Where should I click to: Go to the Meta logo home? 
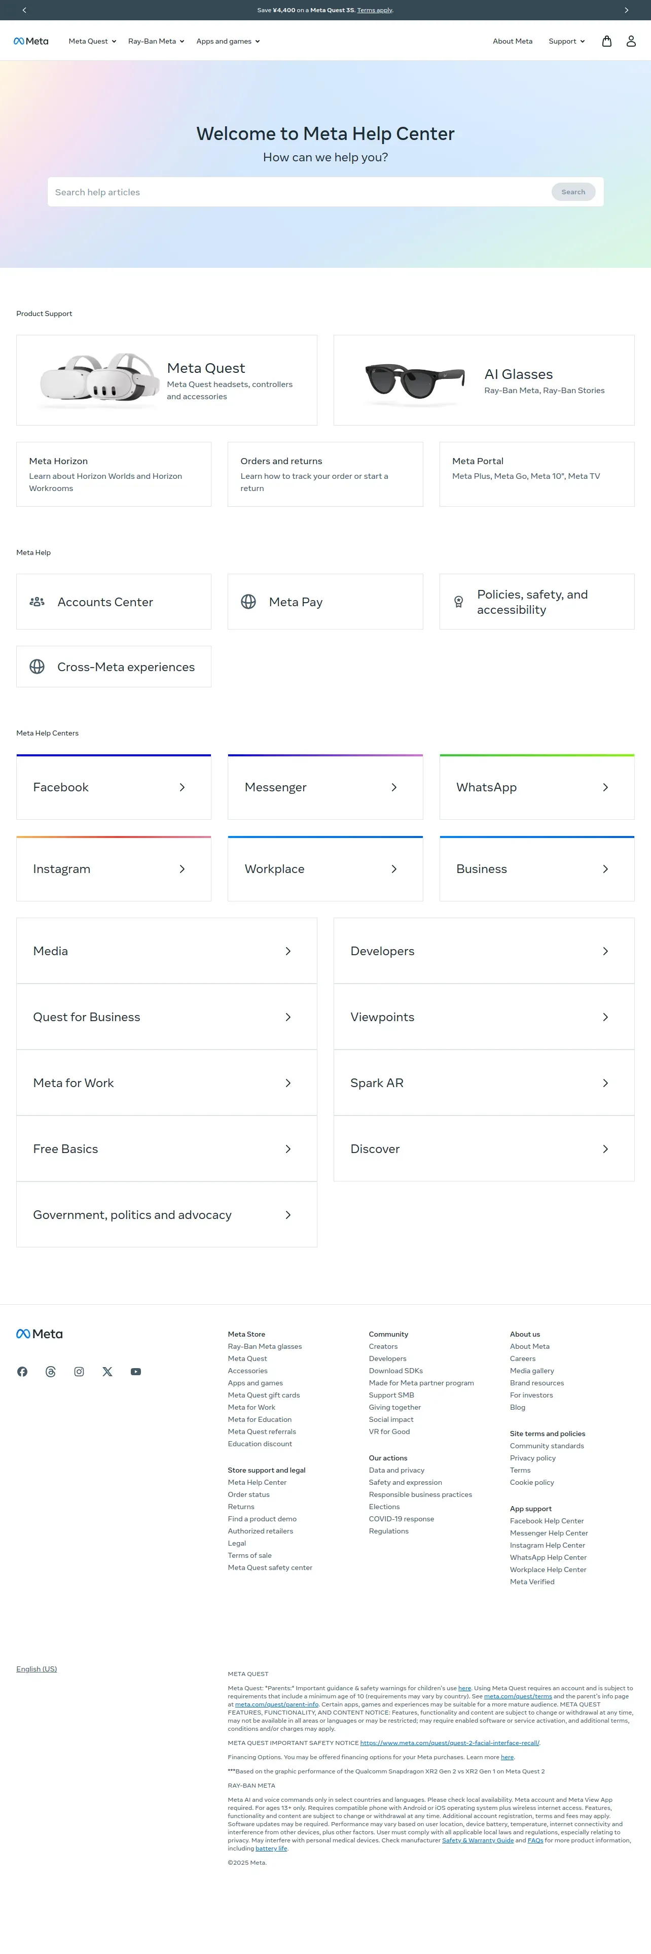pyautogui.click(x=31, y=41)
